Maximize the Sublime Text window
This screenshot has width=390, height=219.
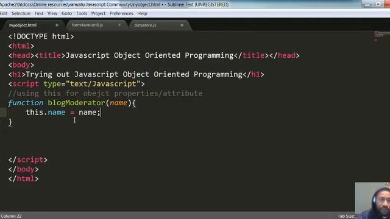pyautogui.click(x=378, y=4)
